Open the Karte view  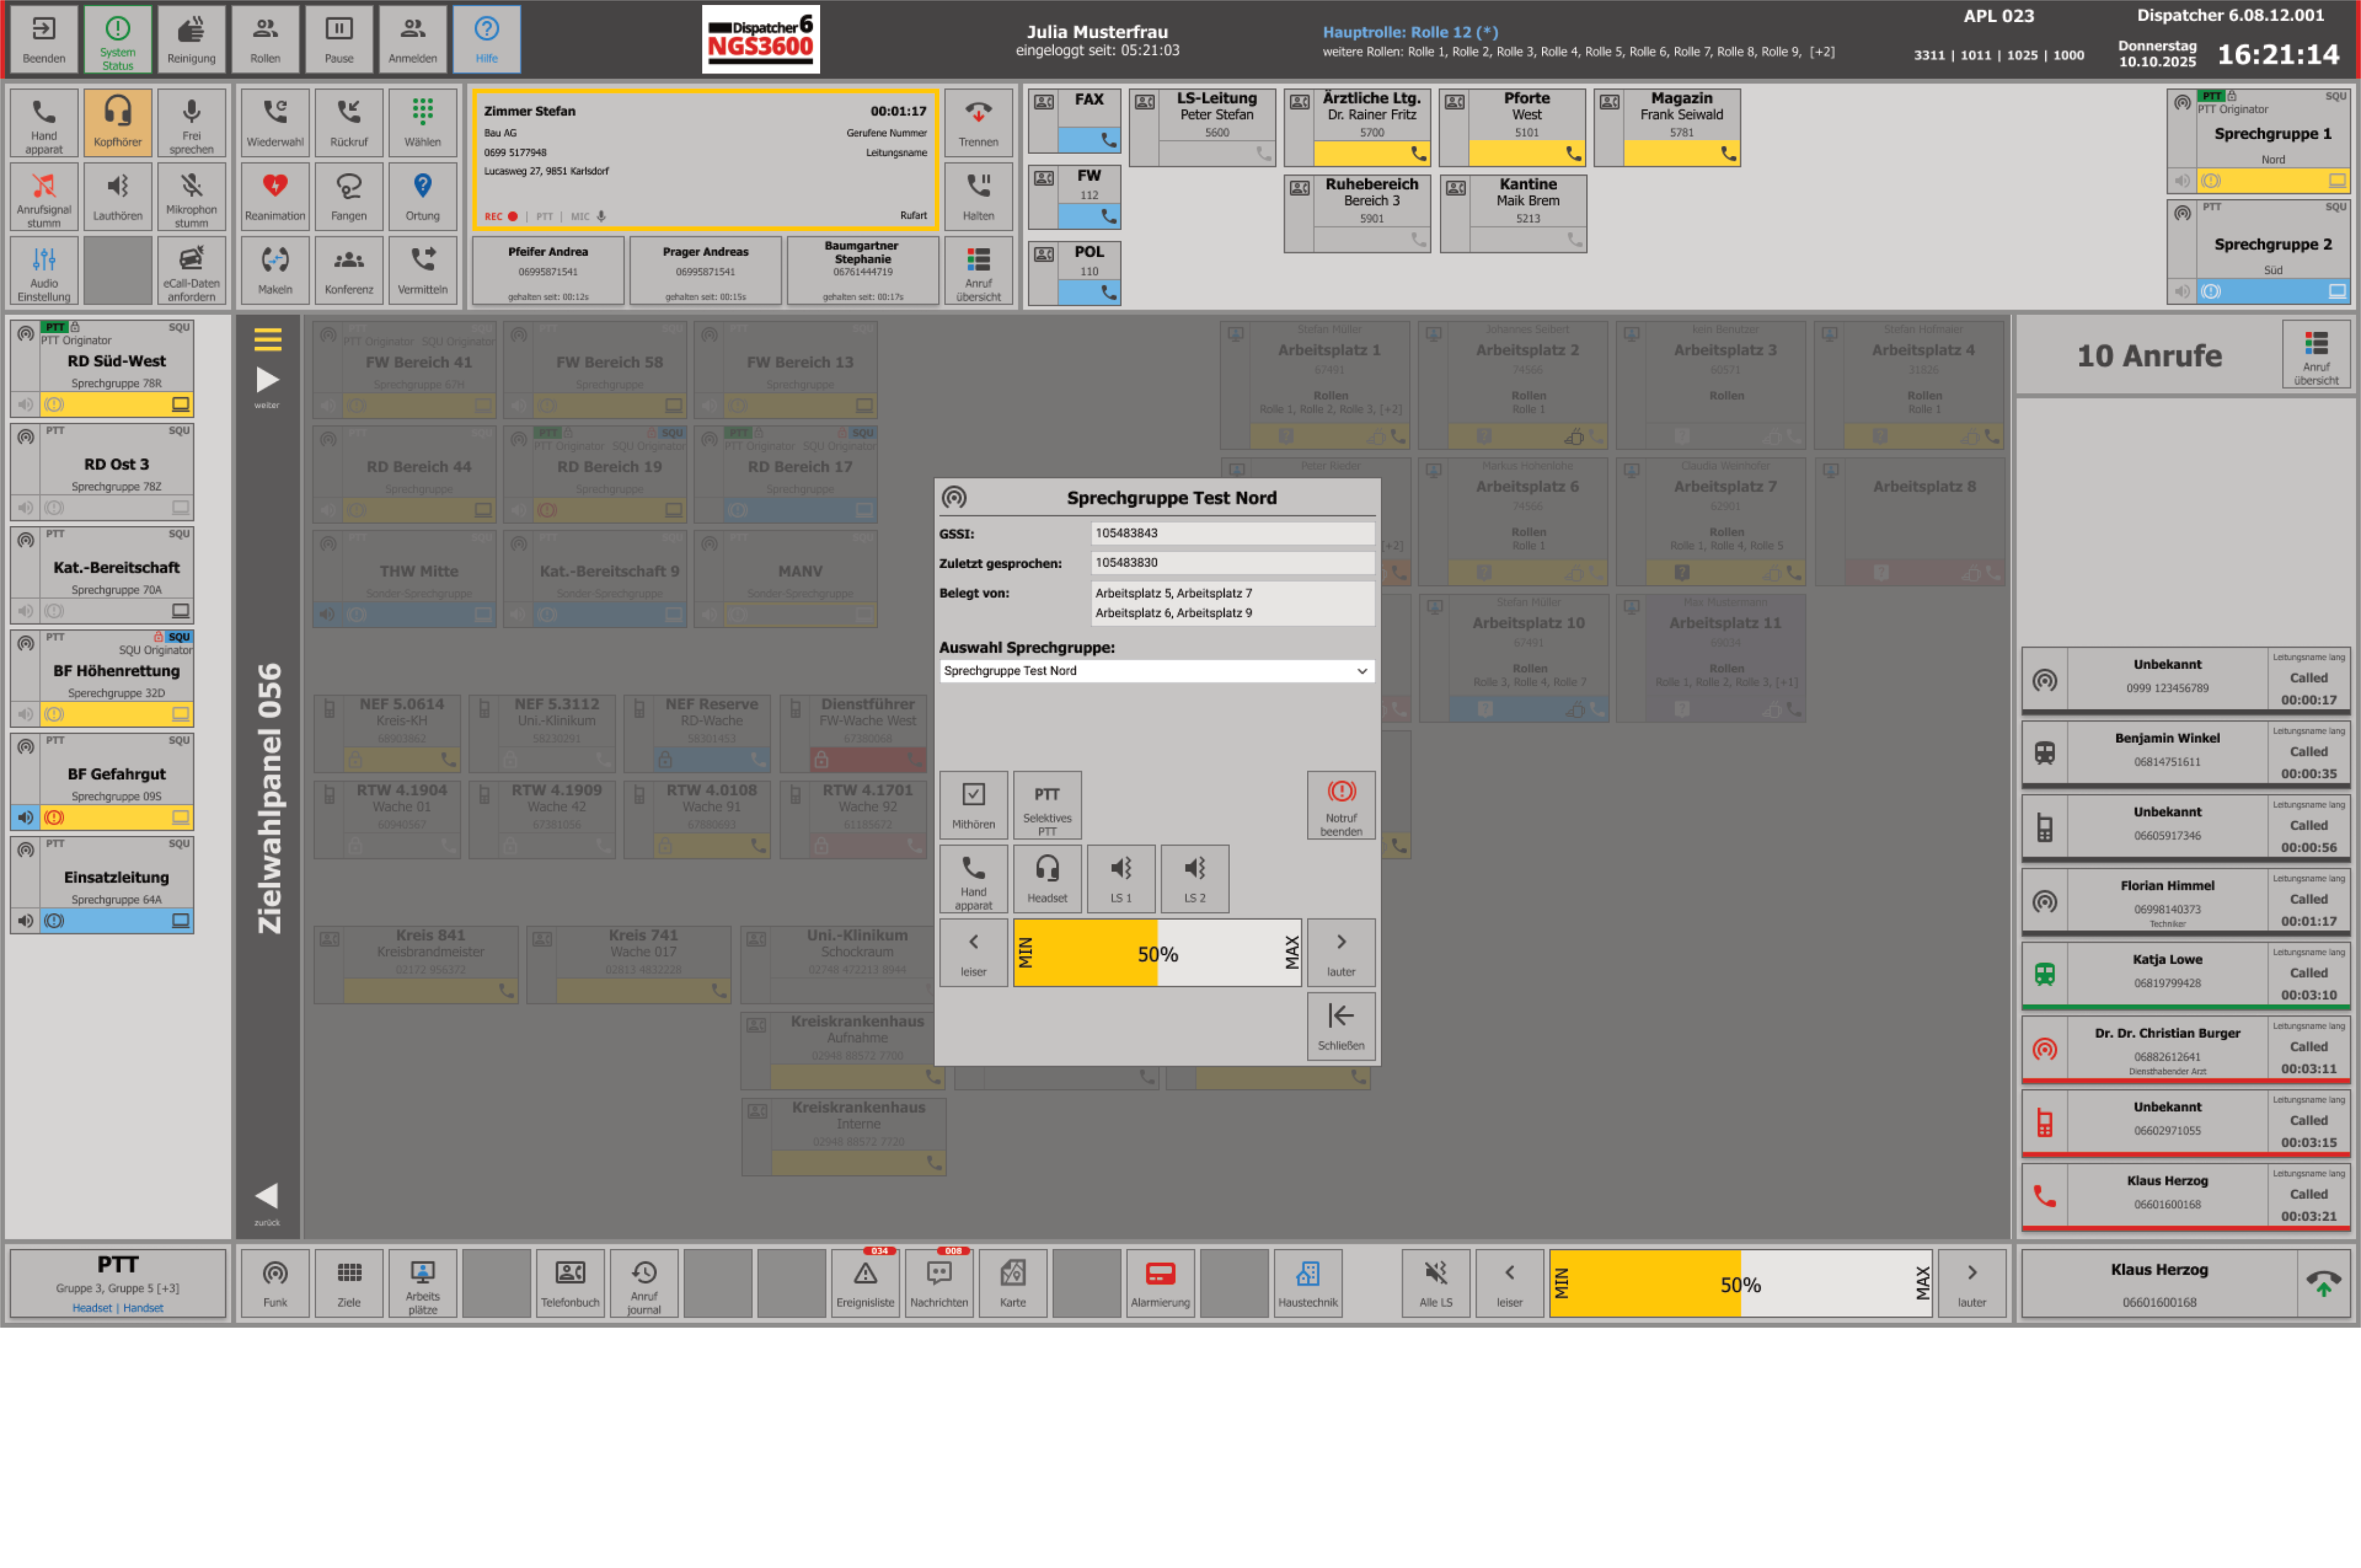point(1013,1283)
